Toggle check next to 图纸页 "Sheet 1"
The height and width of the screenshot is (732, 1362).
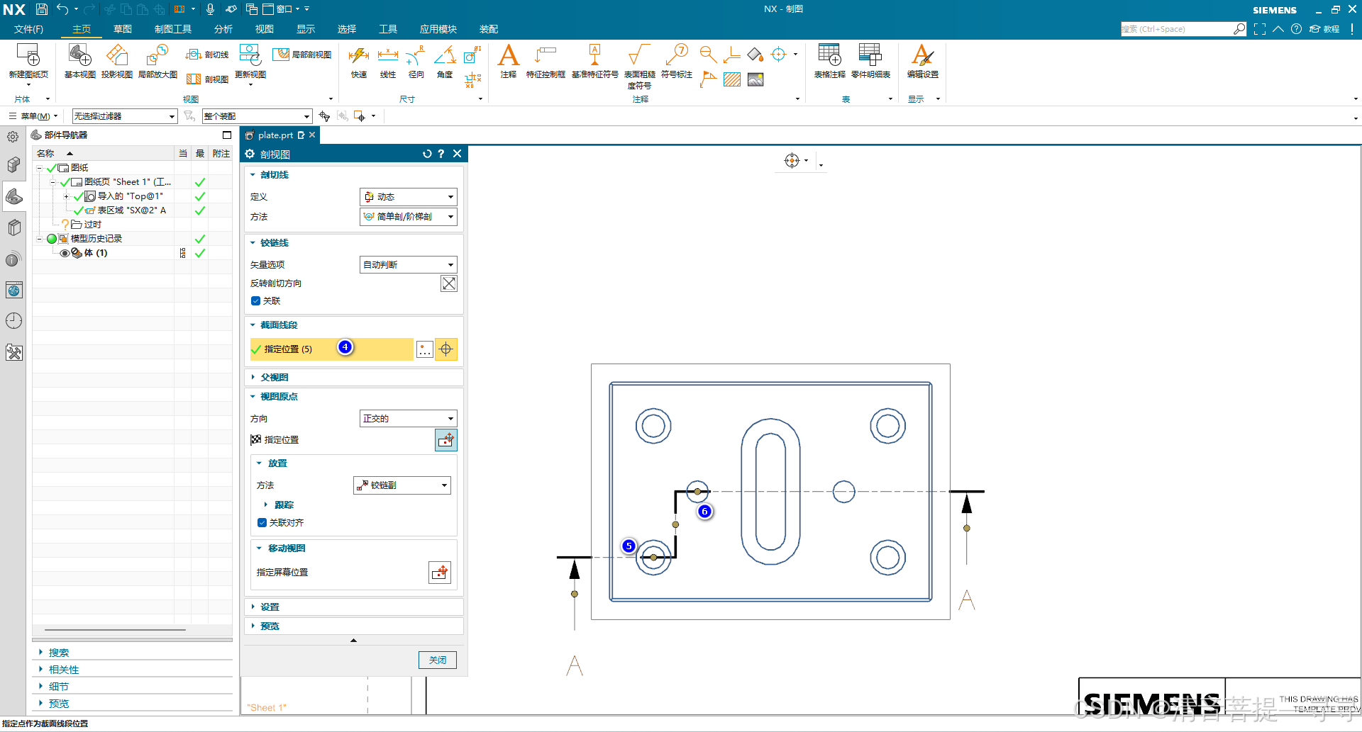[x=65, y=182]
